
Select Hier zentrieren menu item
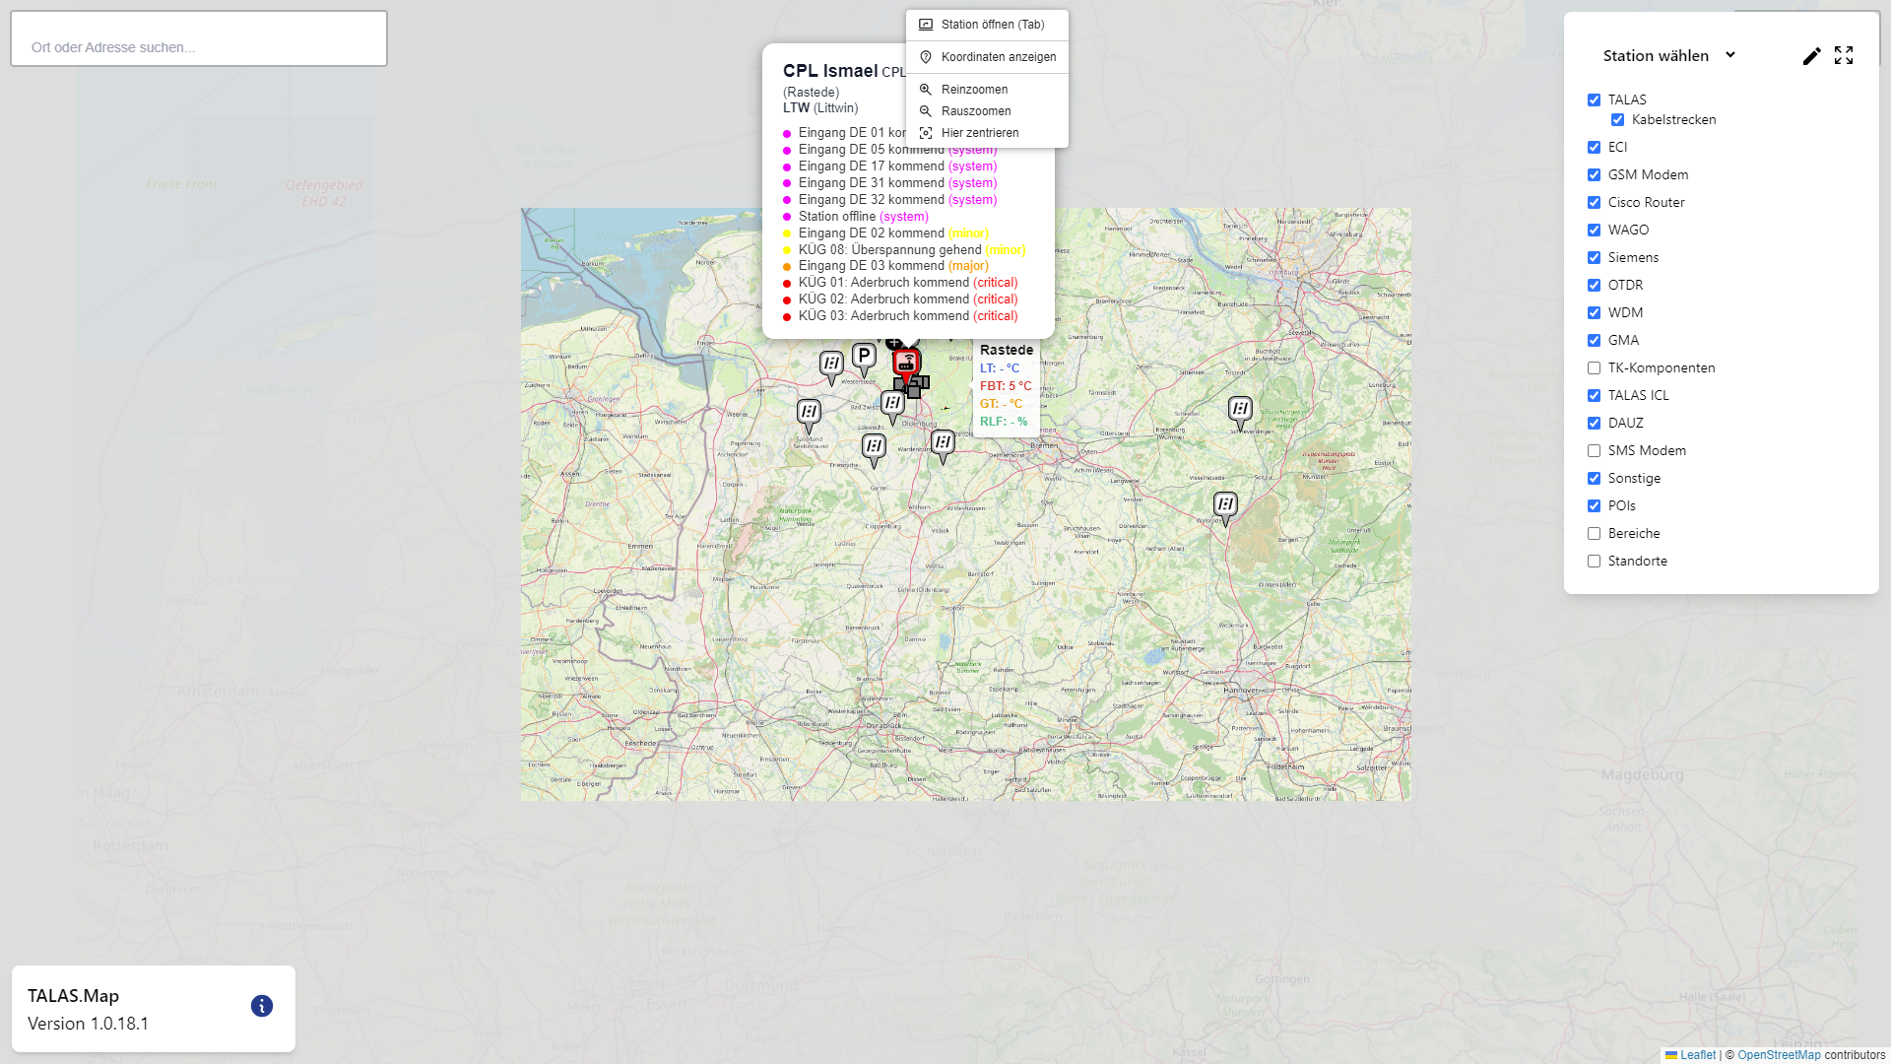(979, 133)
